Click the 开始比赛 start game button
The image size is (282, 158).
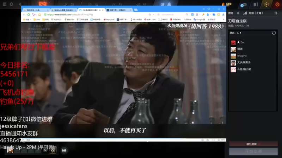[253, 151]
